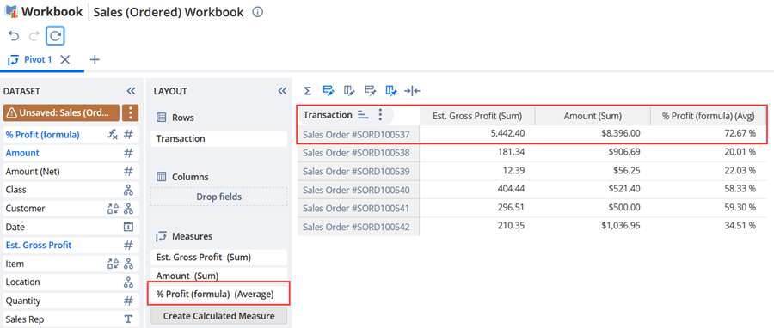
Task: Click the Unsaved: Sales (Ord... dataset button
Action: click(x=61, y=112)
